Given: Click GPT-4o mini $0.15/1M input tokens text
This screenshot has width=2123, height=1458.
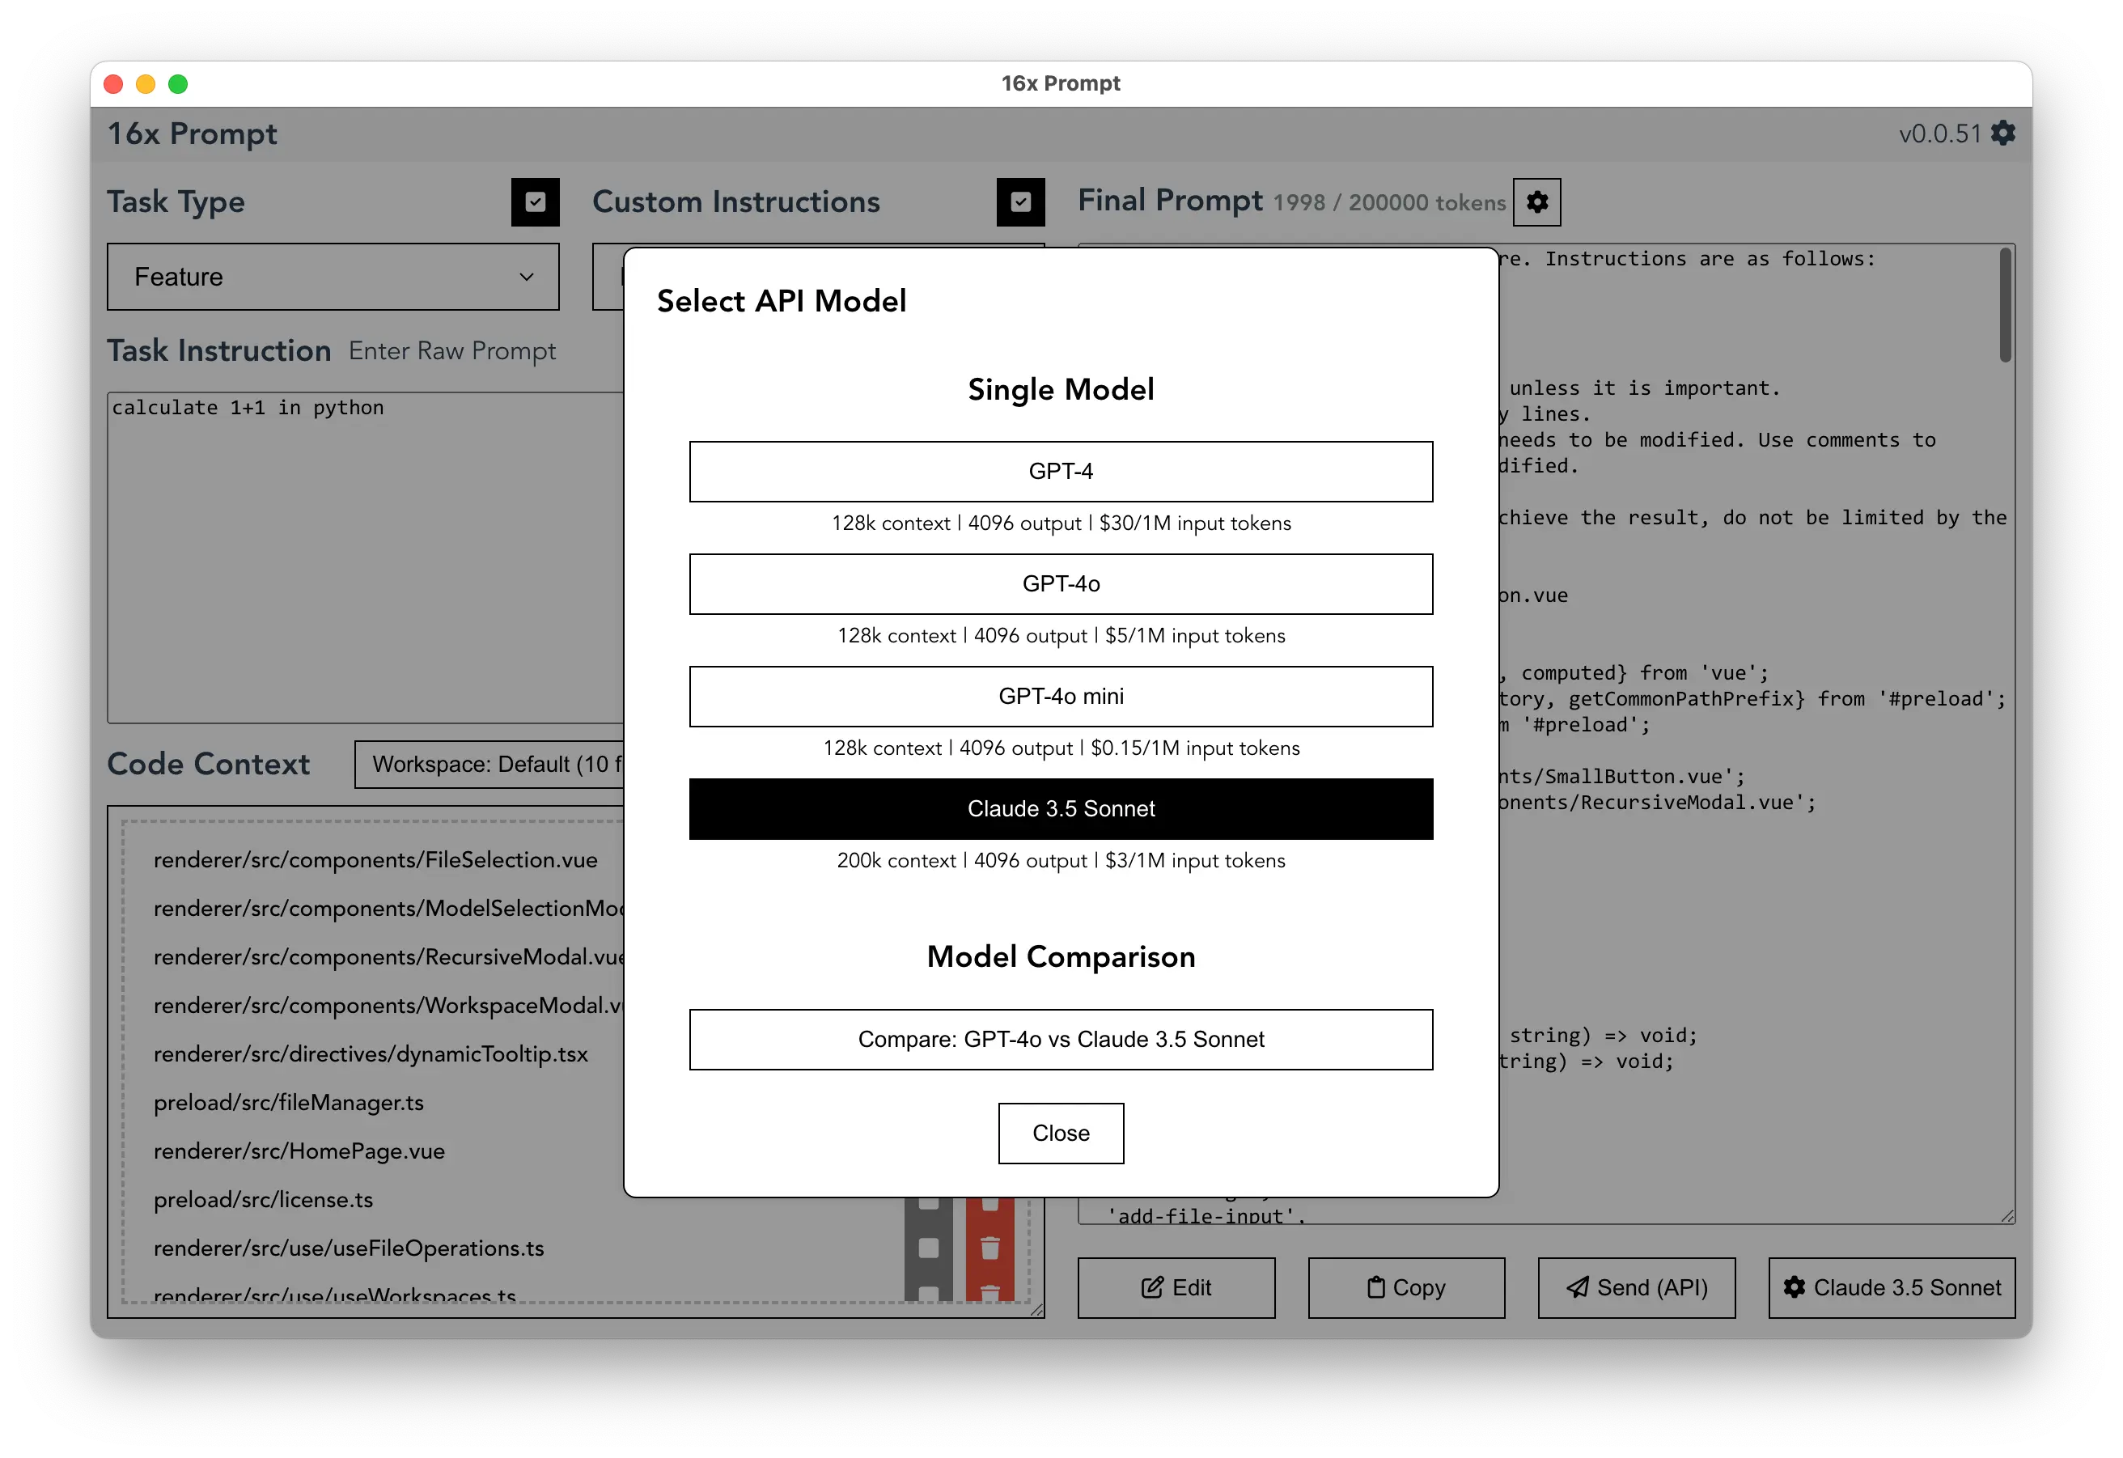Looking at the screenshot, I should point(1061,748).
